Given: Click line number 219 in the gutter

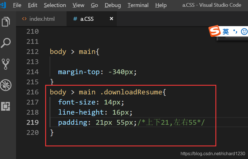Looking at the screenshot, I should tap(33, 122).
